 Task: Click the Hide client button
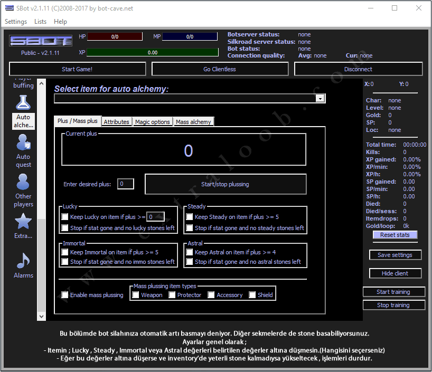tap(395, 273)
